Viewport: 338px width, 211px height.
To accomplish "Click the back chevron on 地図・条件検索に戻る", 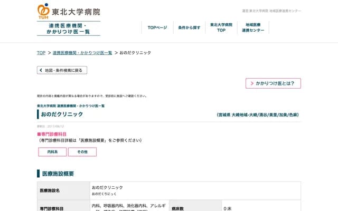I will [41, 70].
